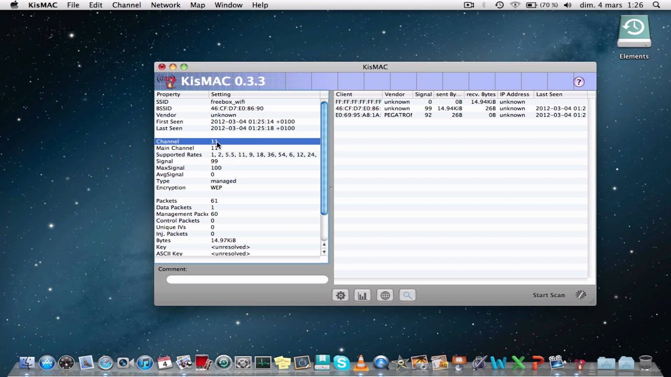Viewport: 671px width, 377px height.
Task: Sort clients by Vendor column header
Action: click(x=397, y=94)
